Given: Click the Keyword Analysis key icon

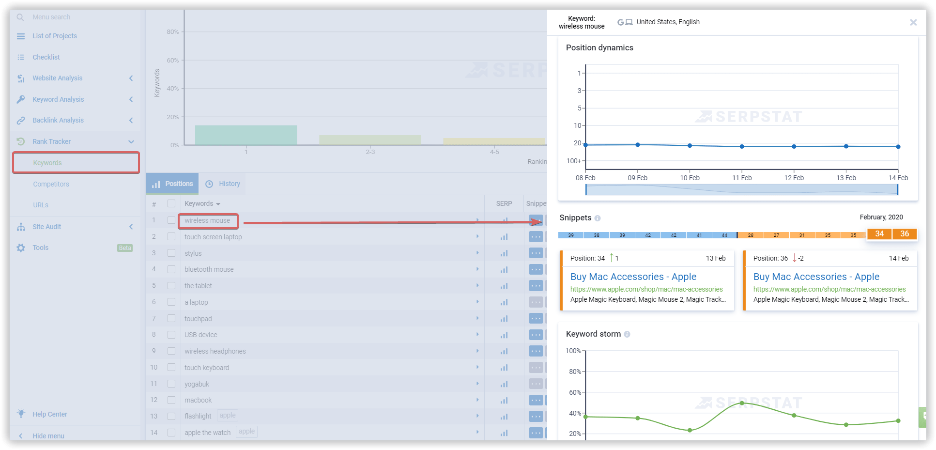Looking at the screenshot, I should click(x=21, y=99).
